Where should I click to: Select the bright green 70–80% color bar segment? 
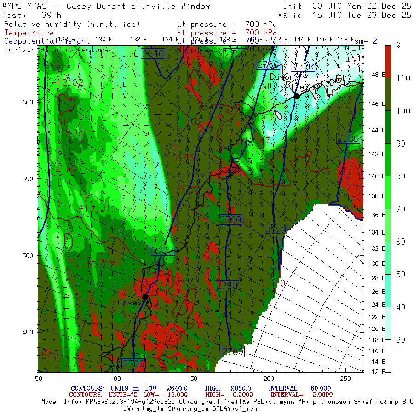(388, 192)
